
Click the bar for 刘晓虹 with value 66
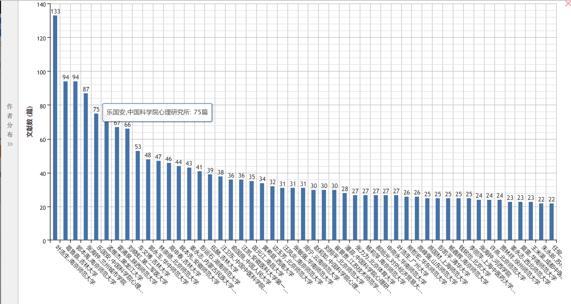[x=127, y=184]
